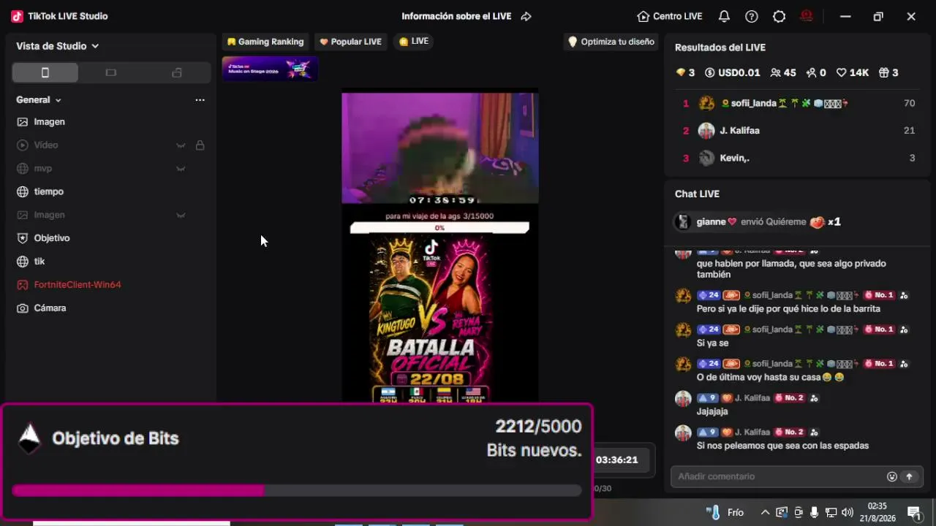Click the live preview camera feed
The image size is (936, 526).
tap(440, 148)
